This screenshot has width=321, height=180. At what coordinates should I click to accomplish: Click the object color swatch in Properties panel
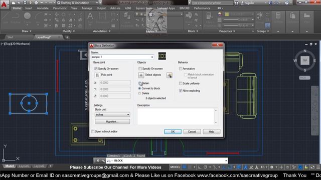tap(227, 14)
